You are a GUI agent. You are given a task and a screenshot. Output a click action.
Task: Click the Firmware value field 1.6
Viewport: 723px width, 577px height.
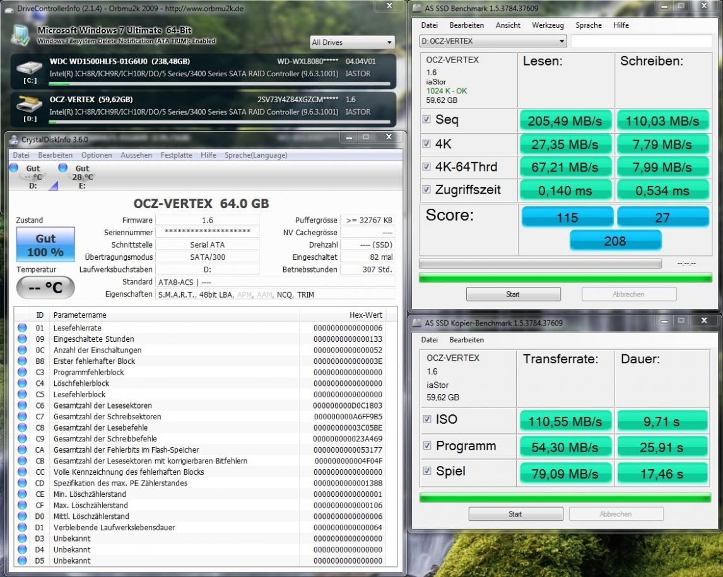point(208,220)
